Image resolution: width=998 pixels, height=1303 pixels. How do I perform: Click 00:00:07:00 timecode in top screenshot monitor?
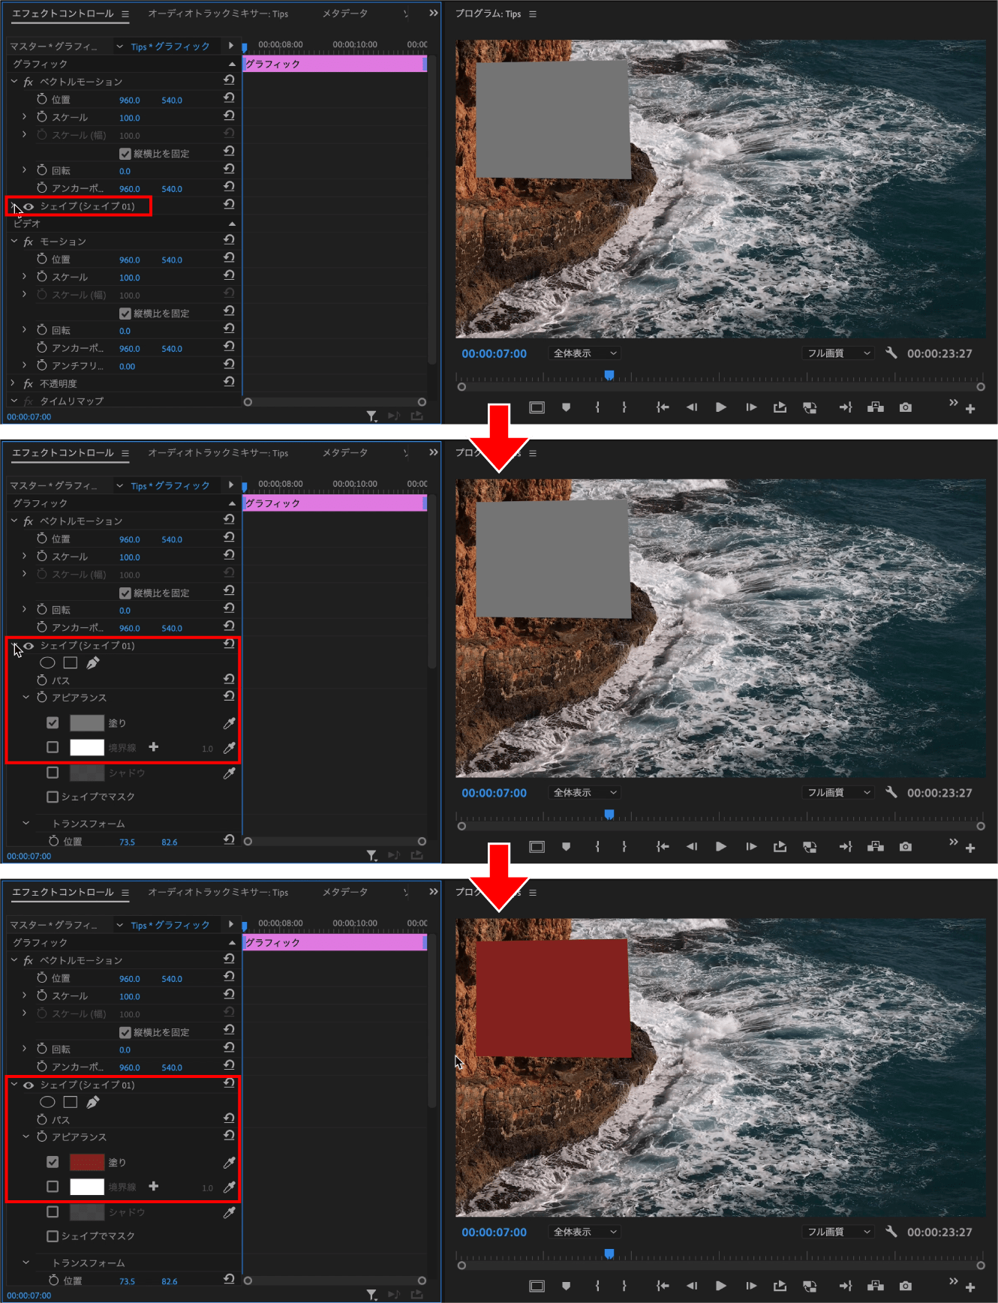[x=494, y=353]
